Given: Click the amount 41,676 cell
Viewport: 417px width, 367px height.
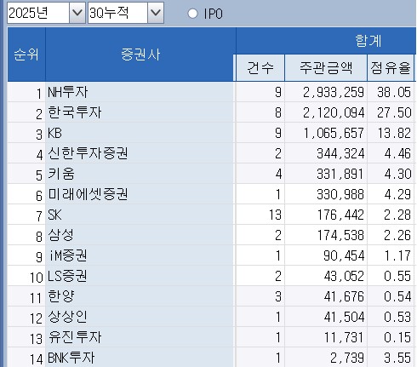Looking at the screenshot, I should (326, 296).
